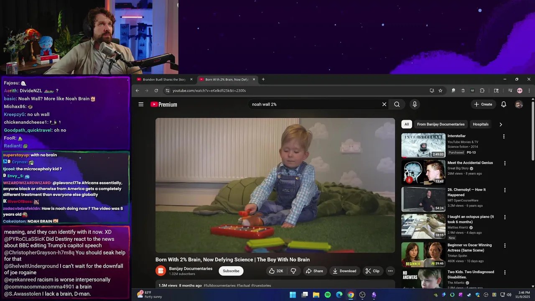Open Chrome media controls icon
This screenshot has height=301, width=535.
tap(510, 90)
